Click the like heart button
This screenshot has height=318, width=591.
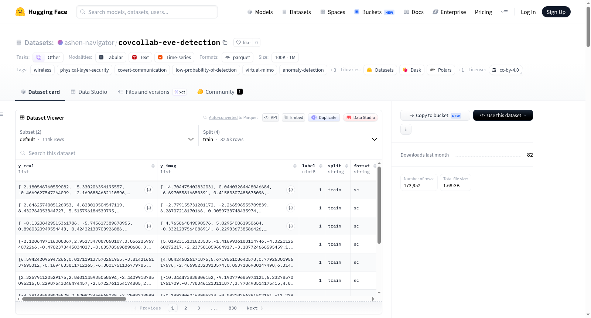tap(243, 42)
